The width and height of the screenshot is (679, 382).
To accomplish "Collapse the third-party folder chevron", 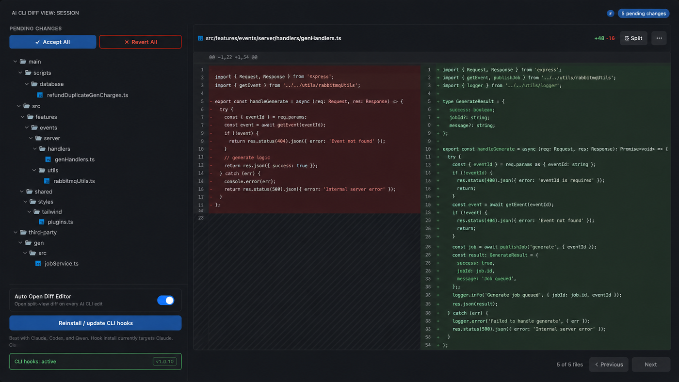I will (16, 232).
